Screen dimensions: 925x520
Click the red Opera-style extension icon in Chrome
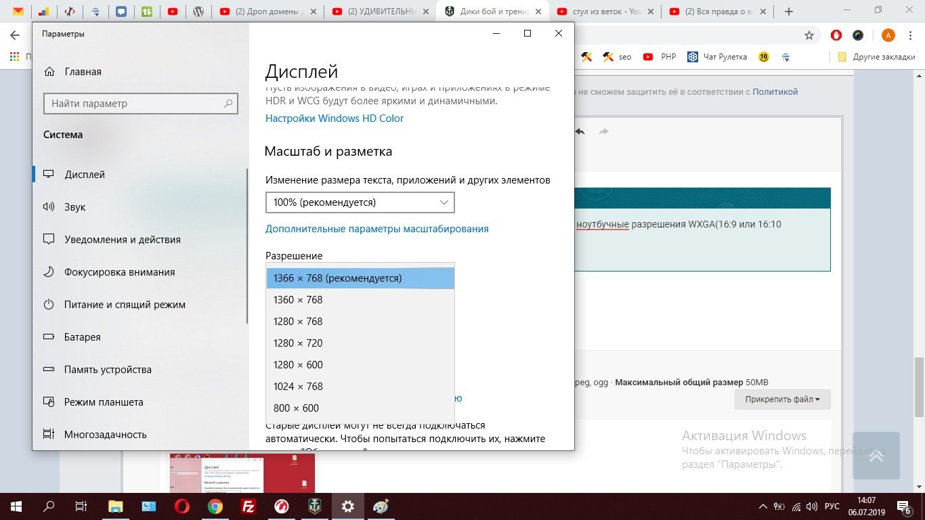pyautogui.click(x=836, y=35)
